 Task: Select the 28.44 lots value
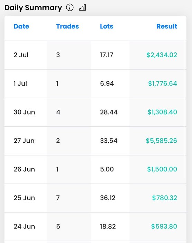click(109, 112)
